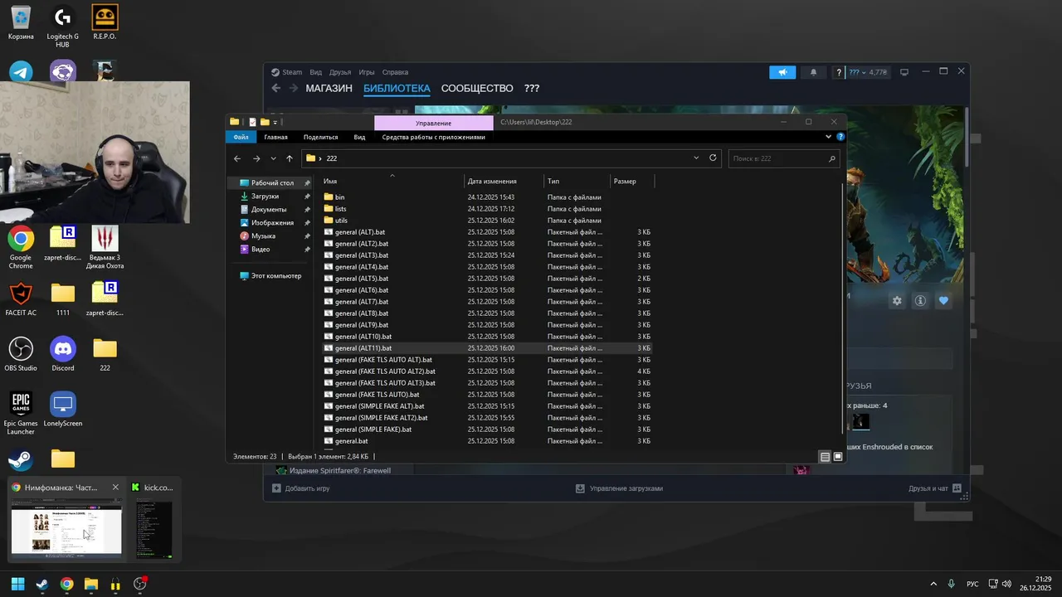Open Steam account ??? balance dropdown

(868, 72)
